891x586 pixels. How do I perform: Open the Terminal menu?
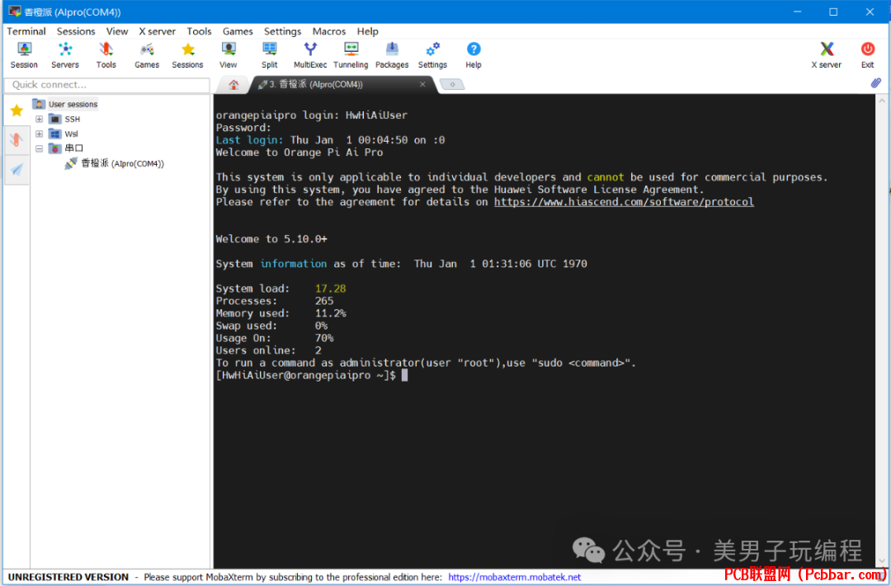[26, 31]
